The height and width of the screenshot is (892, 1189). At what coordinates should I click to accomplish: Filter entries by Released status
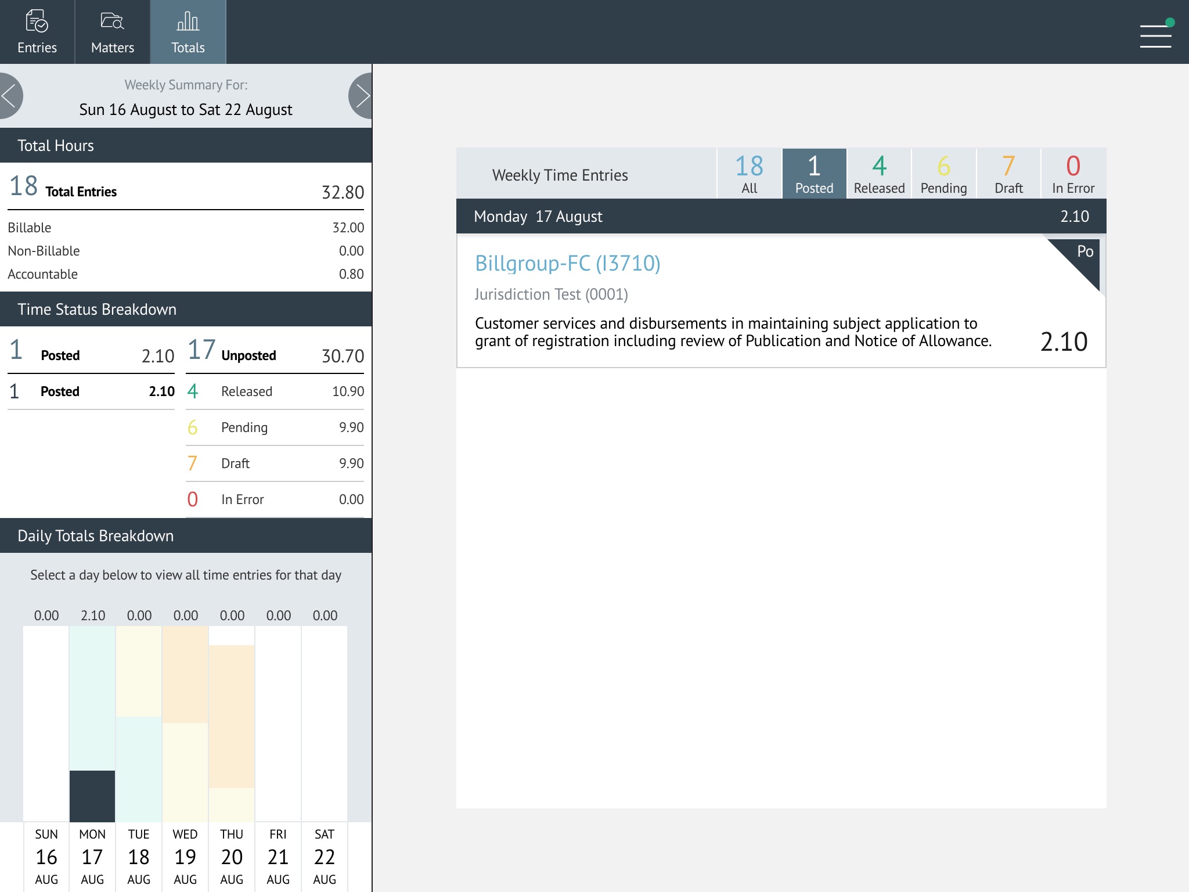point(879,174)
